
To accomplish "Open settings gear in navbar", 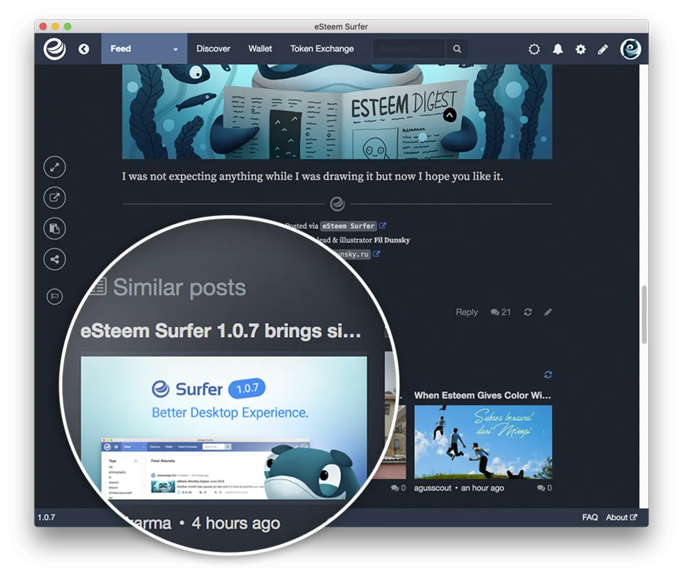I will click(x=581, y=49).
